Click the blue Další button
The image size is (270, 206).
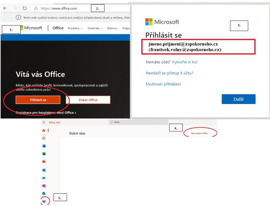238,99
